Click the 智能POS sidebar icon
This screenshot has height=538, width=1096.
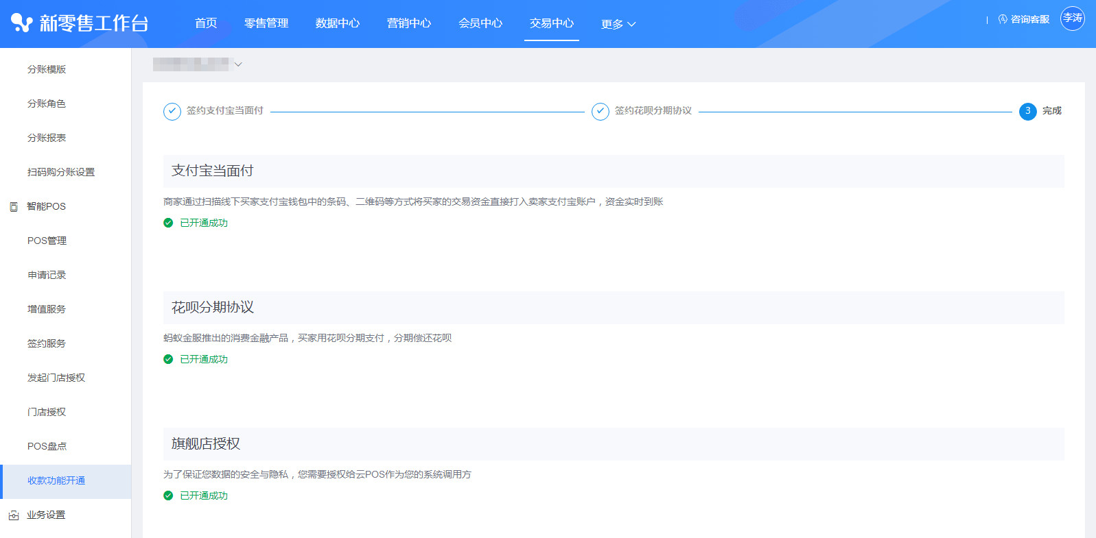(13, 206)
